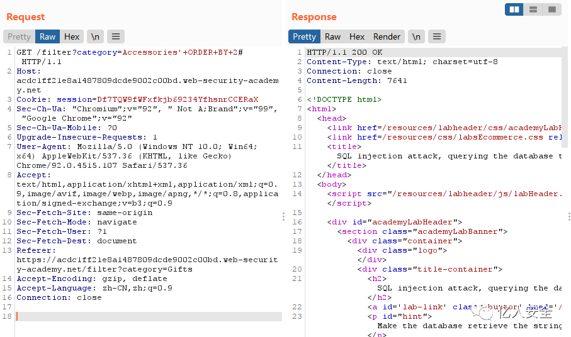Click the Host header name in request

[x=29, y=71]
